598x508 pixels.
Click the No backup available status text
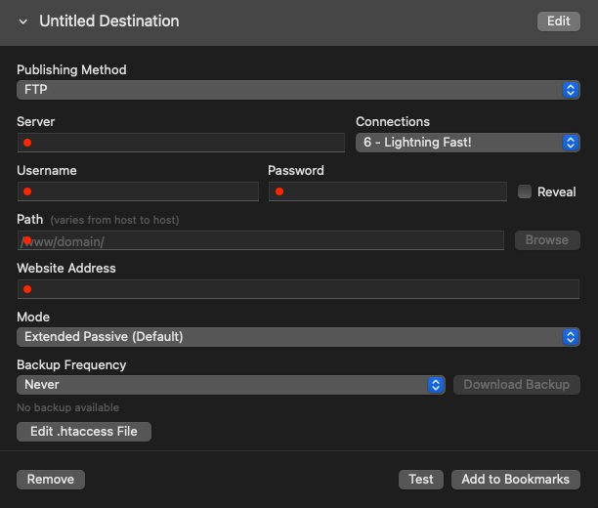[x=67, y=407]
